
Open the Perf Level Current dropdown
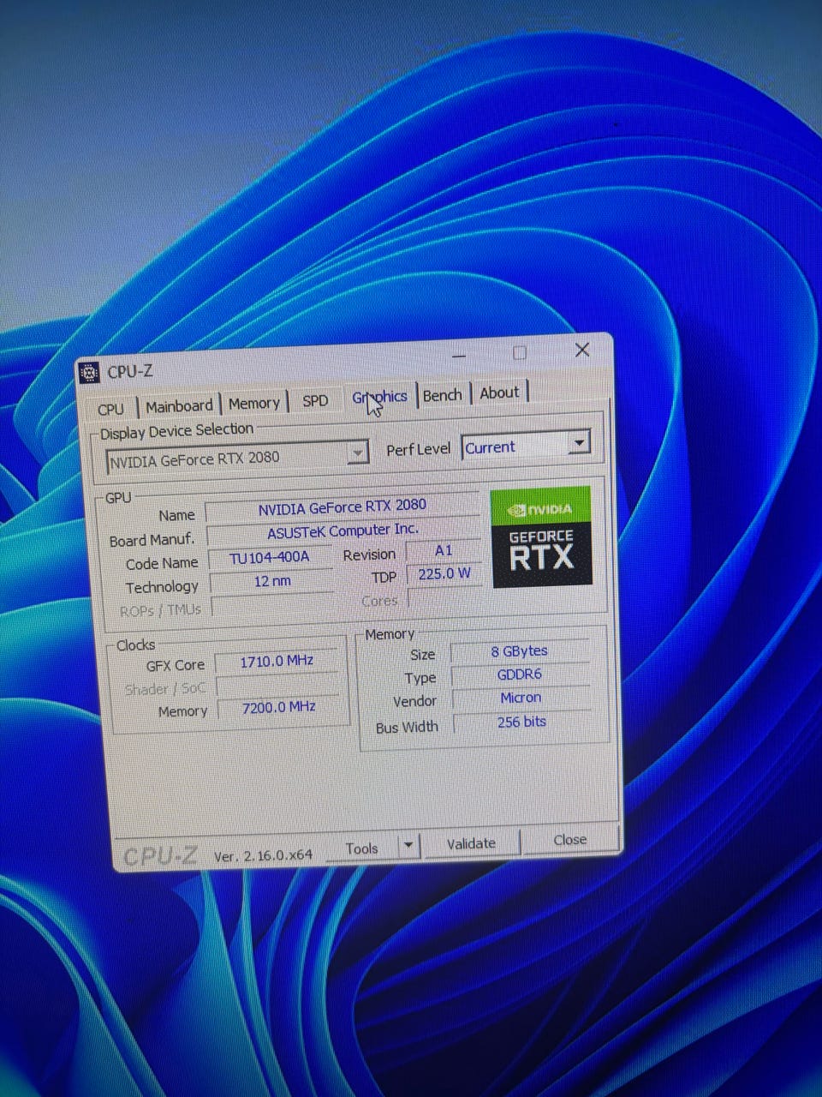(526, 445)
